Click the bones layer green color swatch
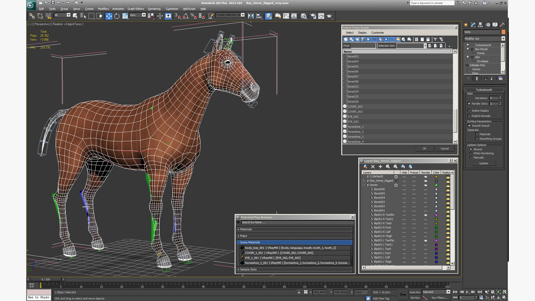The image size is (535, 301). (x=436, y=185)
